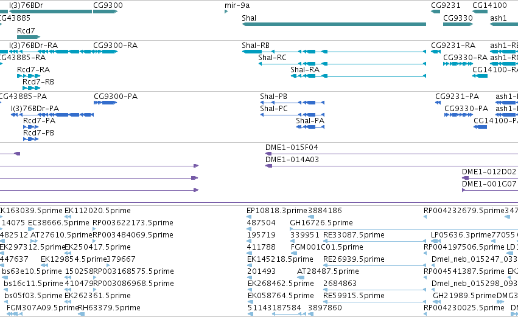Click the Rcd7-RA transcript label
This screenshot has height=317, width=518.
(x=33, y=70)
